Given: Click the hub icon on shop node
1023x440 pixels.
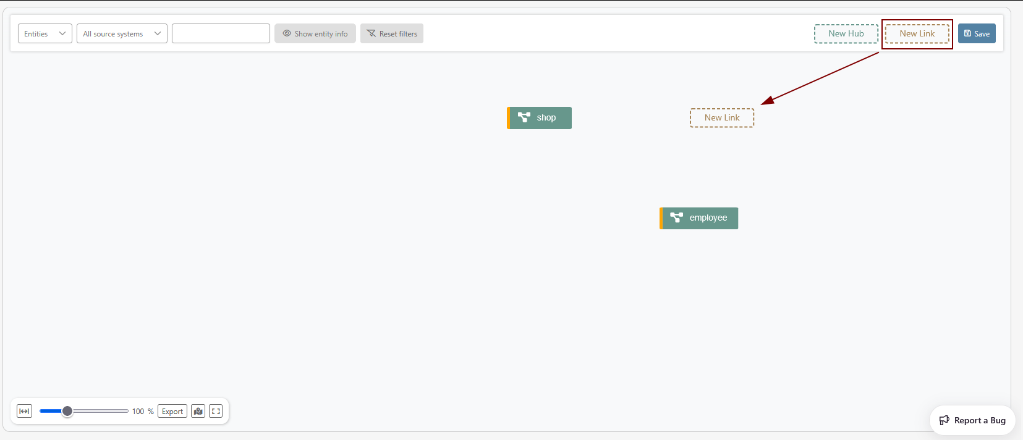Looking at the screenshot, I should (524, 117).
